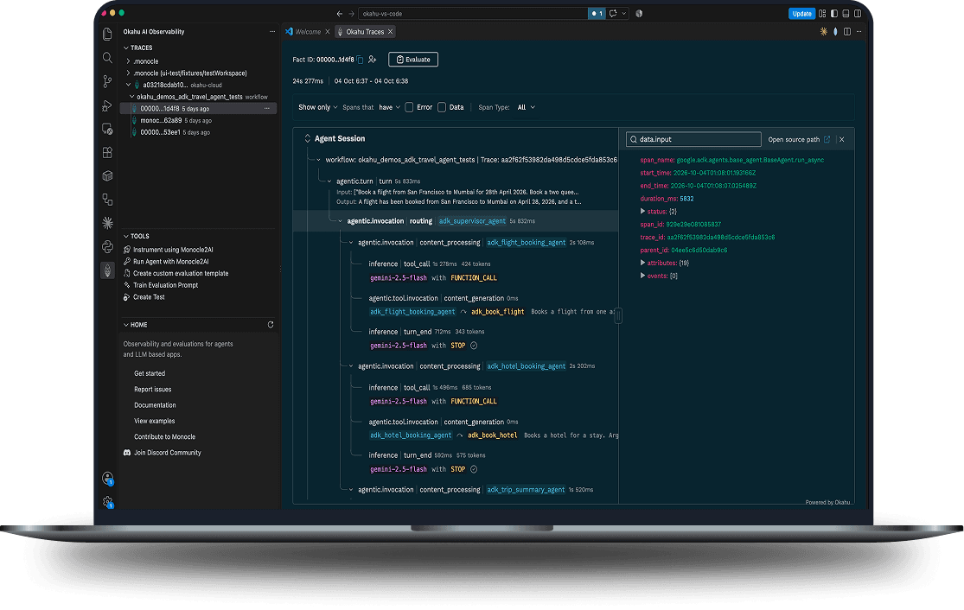Copy the Fact ID
The height and width of the screenshot is (610, 964).
(x=361, y=60)
